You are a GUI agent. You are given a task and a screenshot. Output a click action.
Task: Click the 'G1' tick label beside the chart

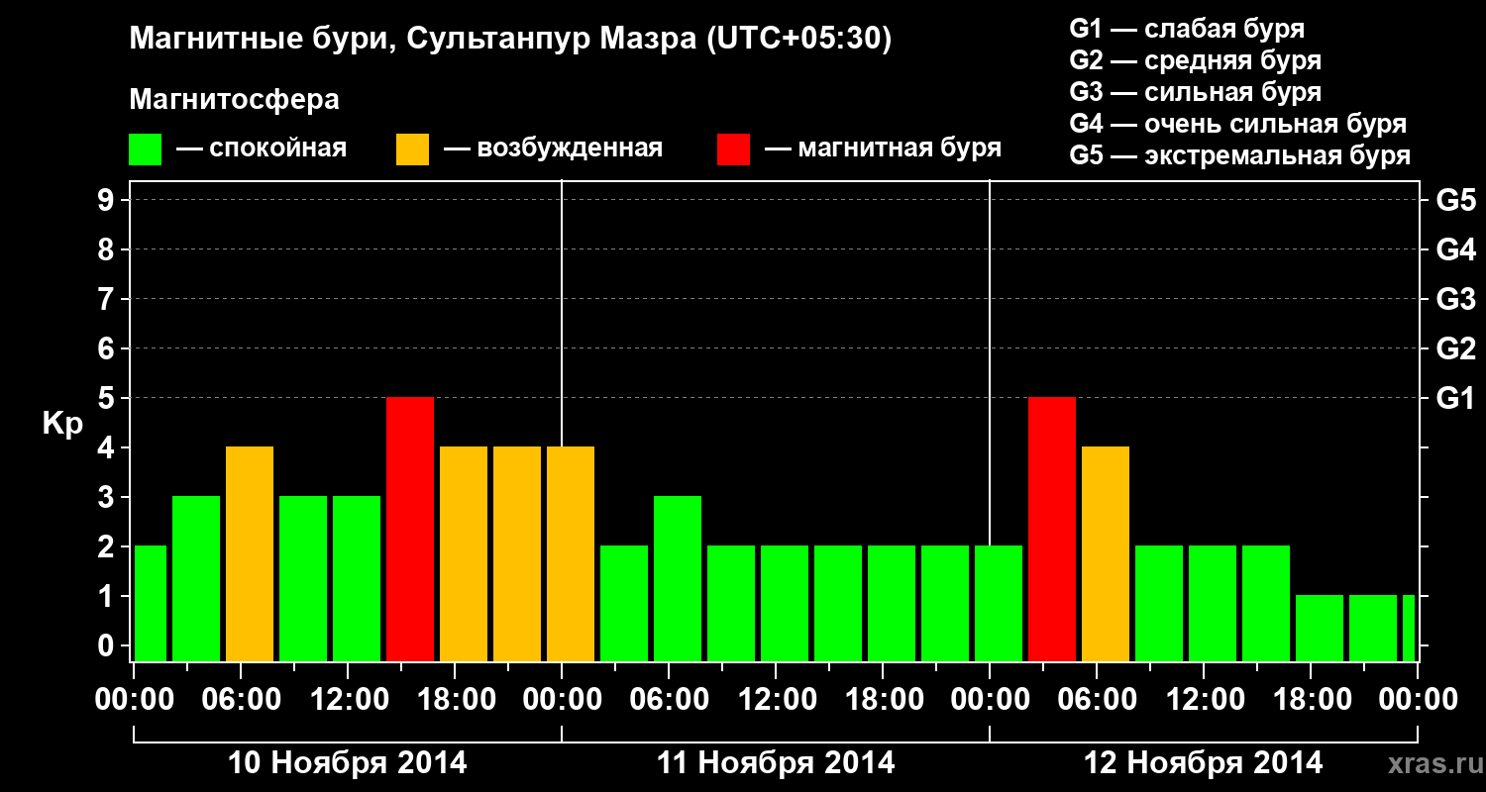pos(1455,398)
